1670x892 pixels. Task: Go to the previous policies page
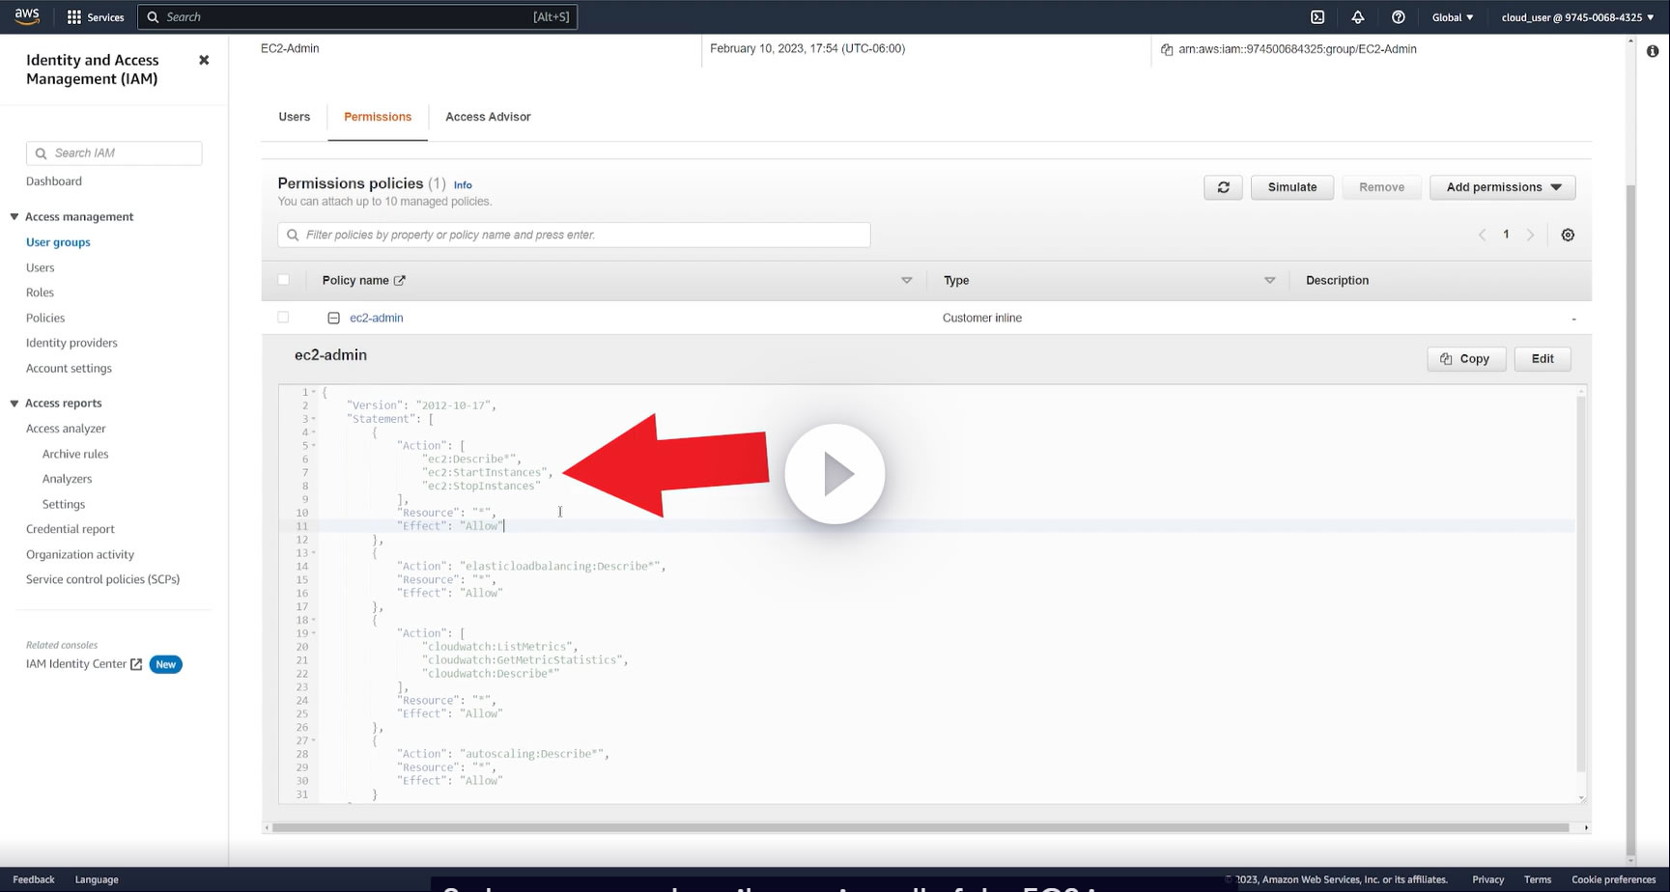[x=1482, y=235]
